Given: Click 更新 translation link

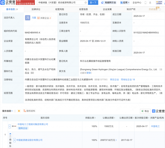Looking at the screenshot, I should (89, 73).
